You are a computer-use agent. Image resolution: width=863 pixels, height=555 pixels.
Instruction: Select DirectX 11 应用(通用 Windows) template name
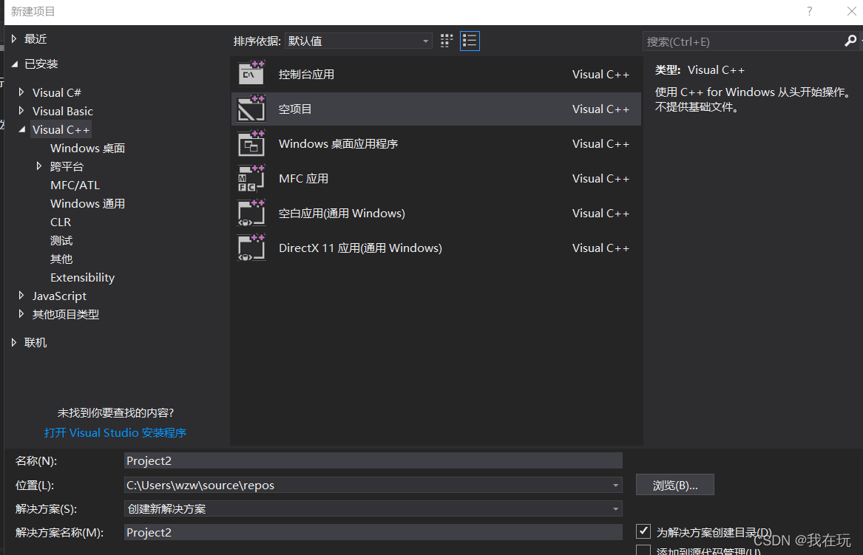360,248
